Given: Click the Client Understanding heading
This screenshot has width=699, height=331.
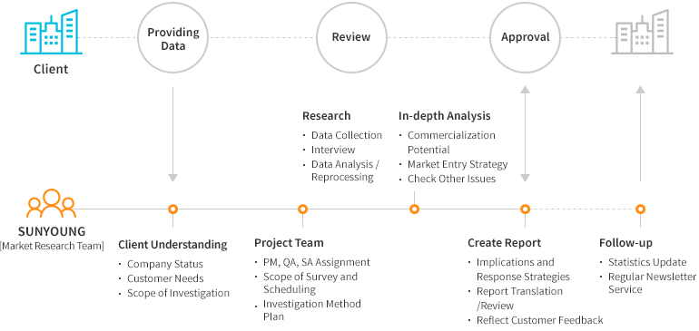Looking at the screenshot, I should [172, 245].
